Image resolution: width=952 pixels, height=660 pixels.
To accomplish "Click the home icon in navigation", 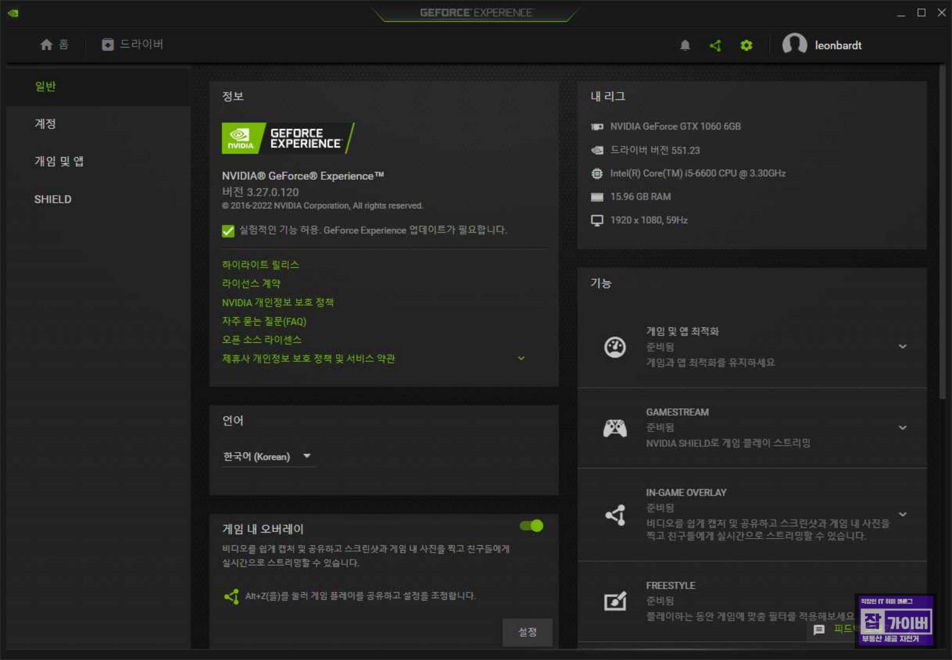I will click(x=47, y=44).
